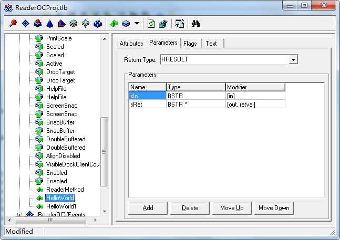Select the VisibleDockClientCou tree item
The width and height of the screenshot is (340, 240).
(x=73, y=164)
